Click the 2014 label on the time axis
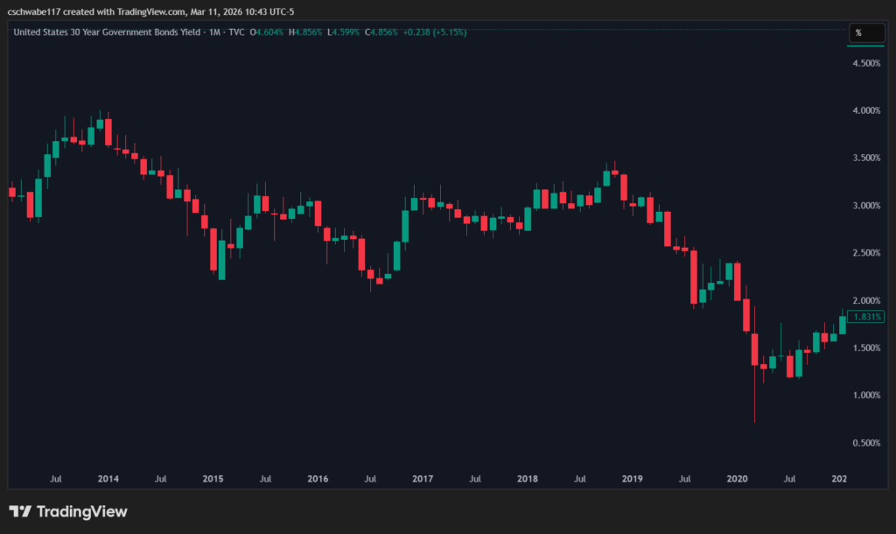Image resolution: width=896 pixels, height=534 pixels. [108, 479]
